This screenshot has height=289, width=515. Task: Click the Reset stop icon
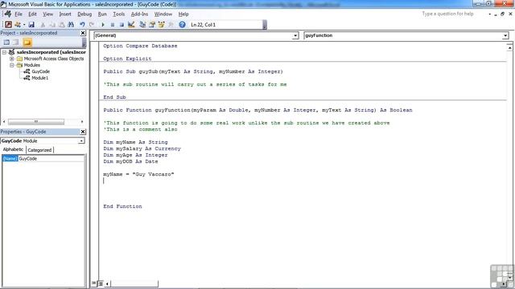pos(122,25)
